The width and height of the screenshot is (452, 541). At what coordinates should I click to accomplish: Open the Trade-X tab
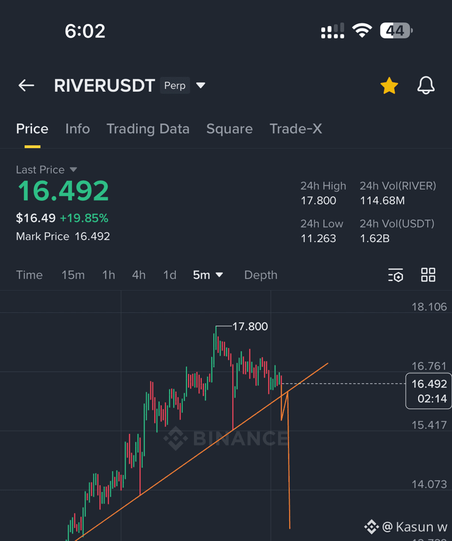coord(296,129)
